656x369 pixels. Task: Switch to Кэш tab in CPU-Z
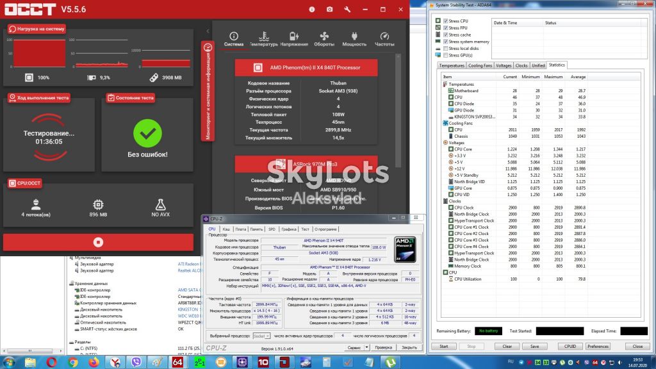[226, 229]
